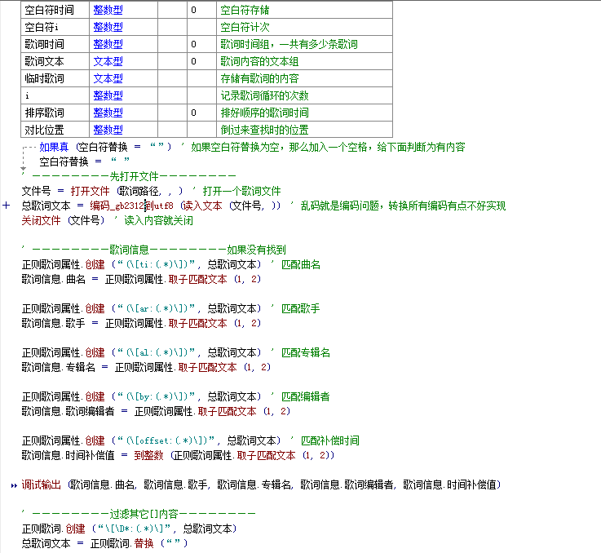Click the 歌词信息.曲名 assignment
This screenshot has width=601, height=553.
141,279
